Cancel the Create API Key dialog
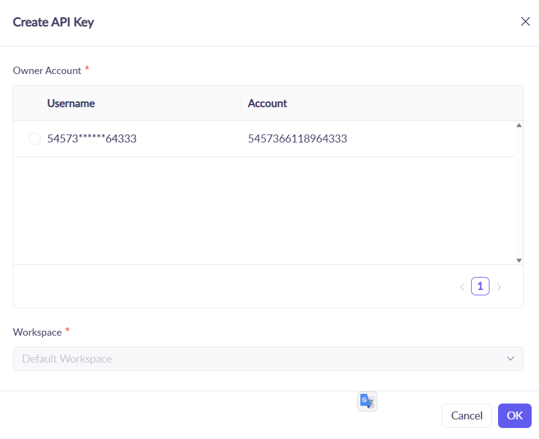 (466, 416)
